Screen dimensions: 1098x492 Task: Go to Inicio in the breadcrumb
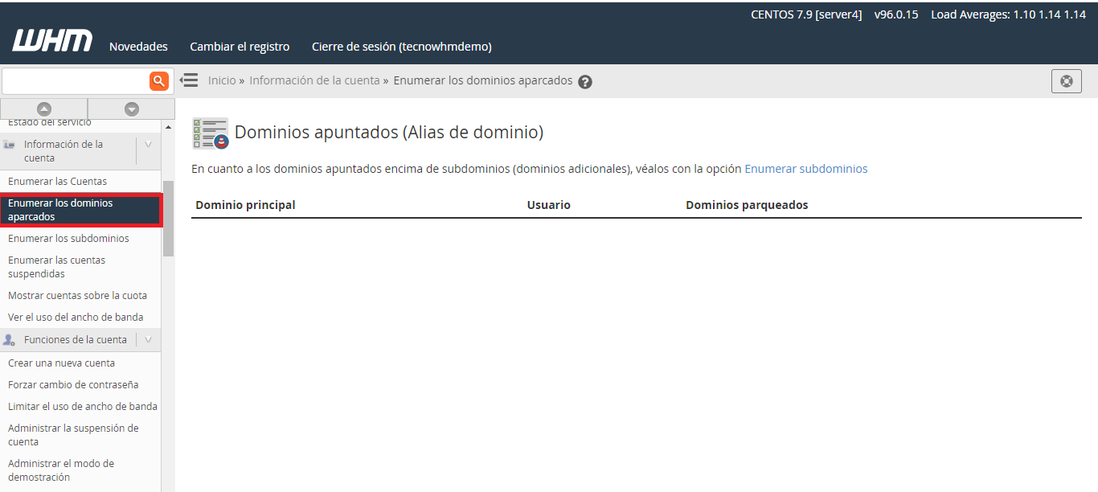tap(222, 80)
